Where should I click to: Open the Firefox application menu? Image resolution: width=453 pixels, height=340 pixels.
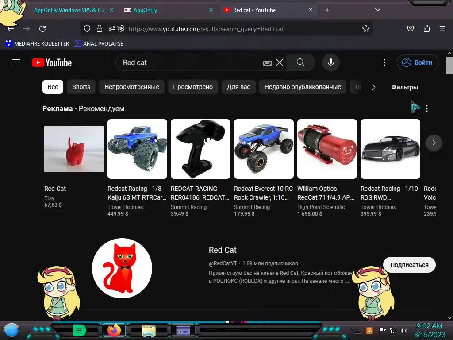[x=442, y=28]
